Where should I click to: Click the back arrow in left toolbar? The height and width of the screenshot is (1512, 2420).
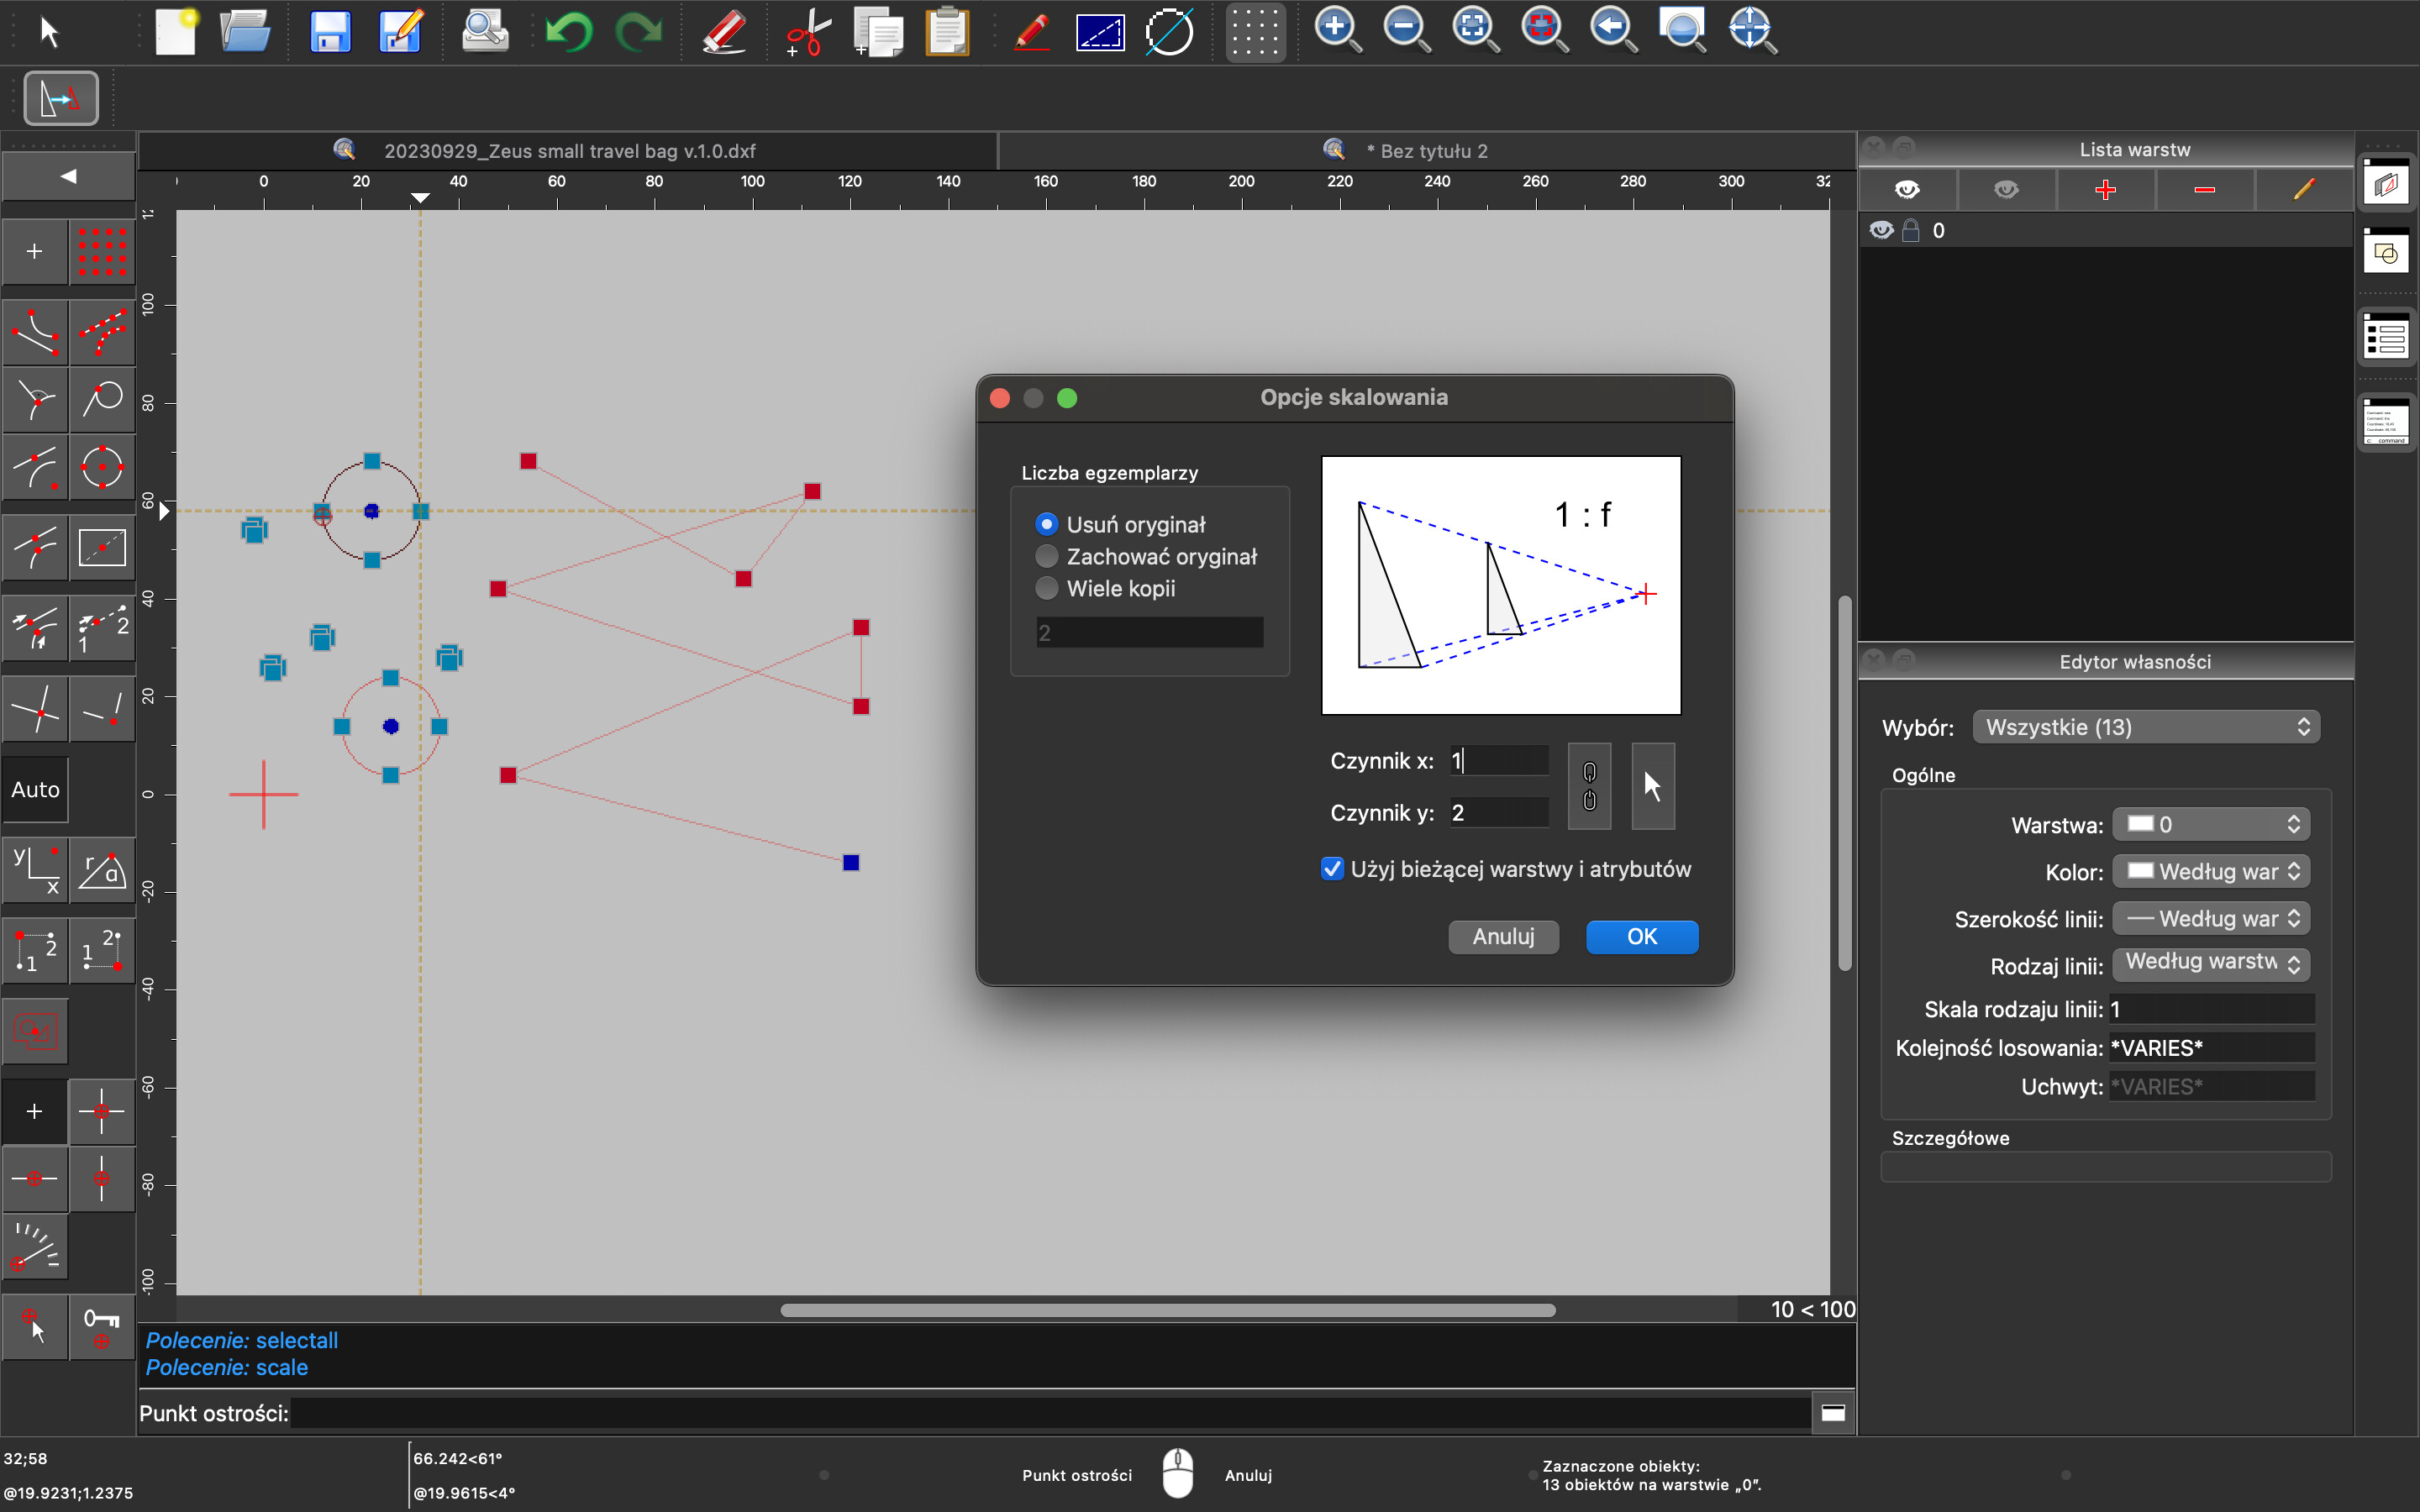68,177
